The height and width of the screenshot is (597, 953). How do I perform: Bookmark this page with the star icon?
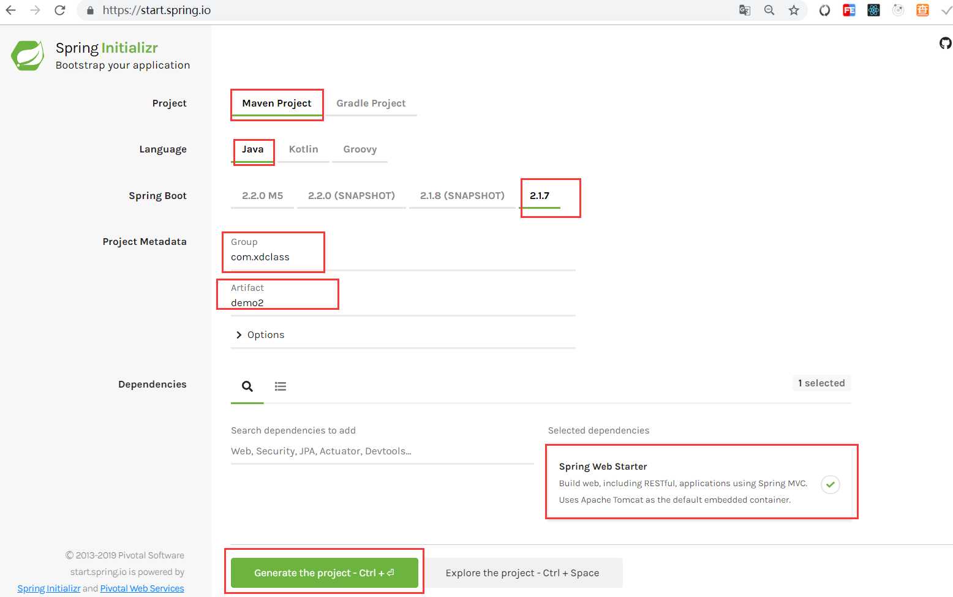[x=794, y=10]
